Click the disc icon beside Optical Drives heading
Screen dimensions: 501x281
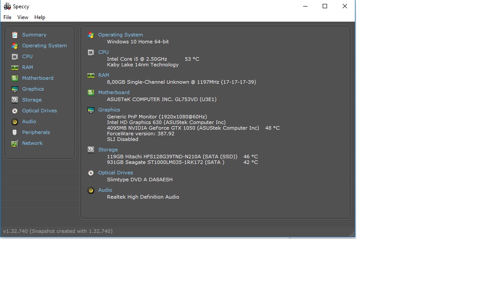click(x=91, y=173)
